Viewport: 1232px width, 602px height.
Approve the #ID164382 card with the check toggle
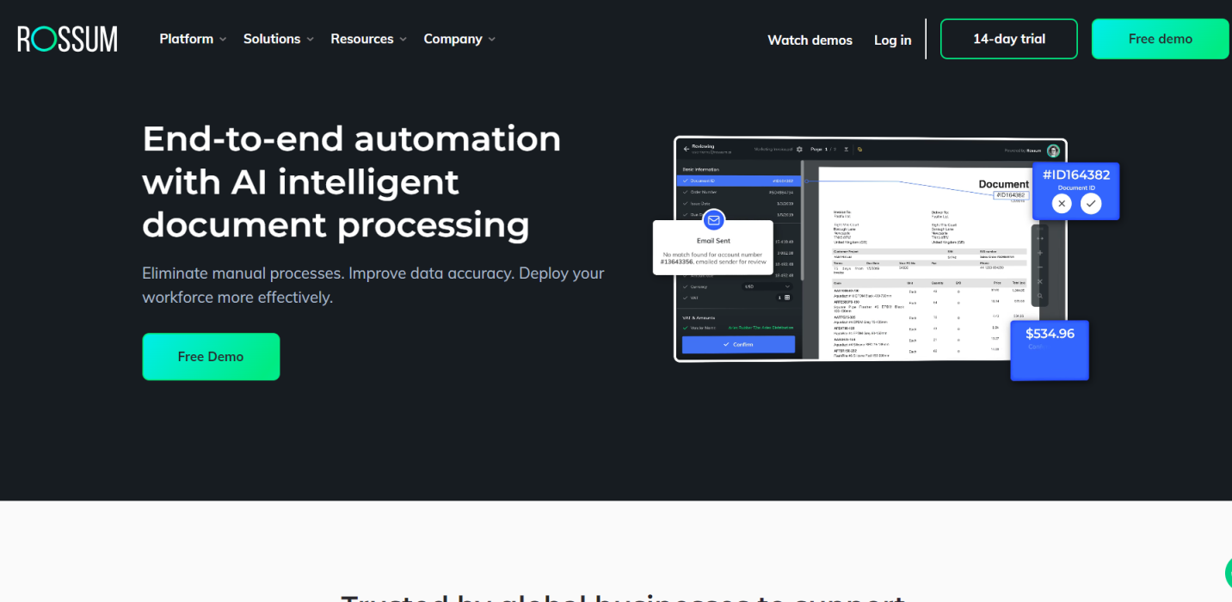coord(1091,203)
